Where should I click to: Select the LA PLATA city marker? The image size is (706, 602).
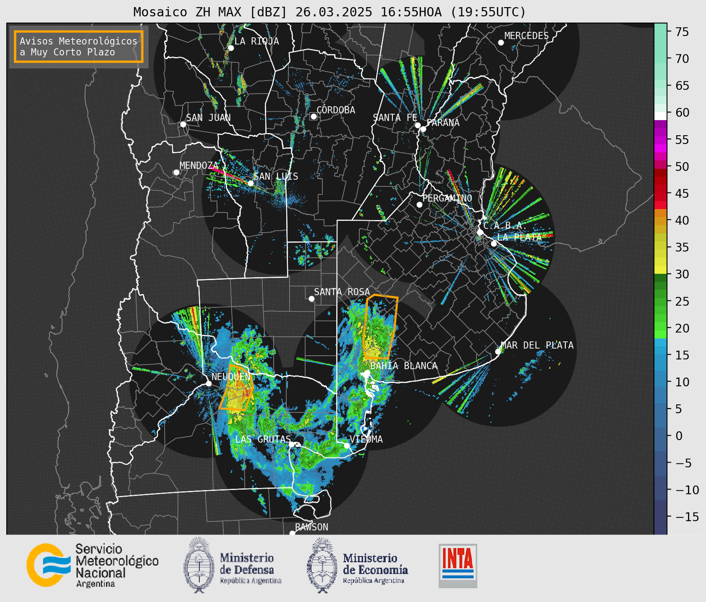(494, 244)
